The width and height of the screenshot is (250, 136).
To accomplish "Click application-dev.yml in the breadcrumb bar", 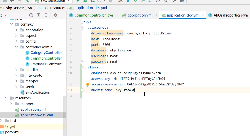I will click(91, 8).
